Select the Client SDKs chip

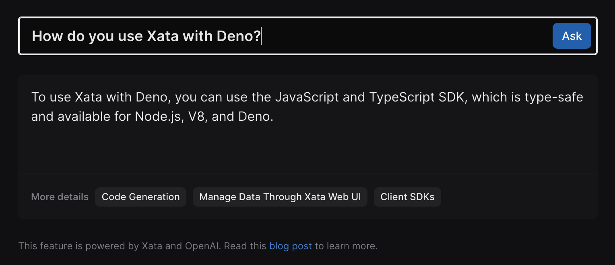click(x=407, y=197)
